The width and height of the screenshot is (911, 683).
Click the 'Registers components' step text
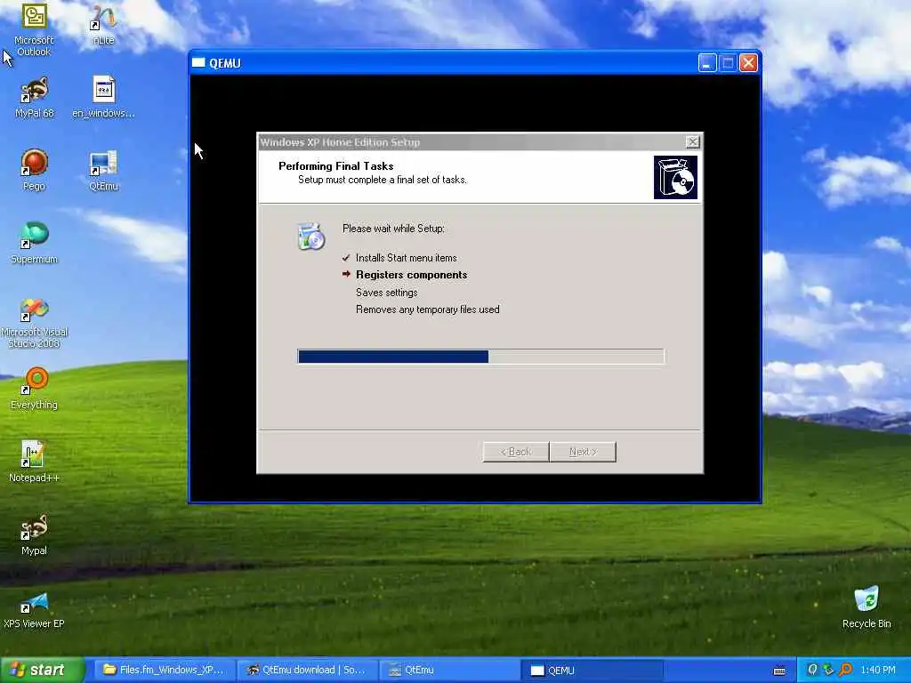point(411,275)
